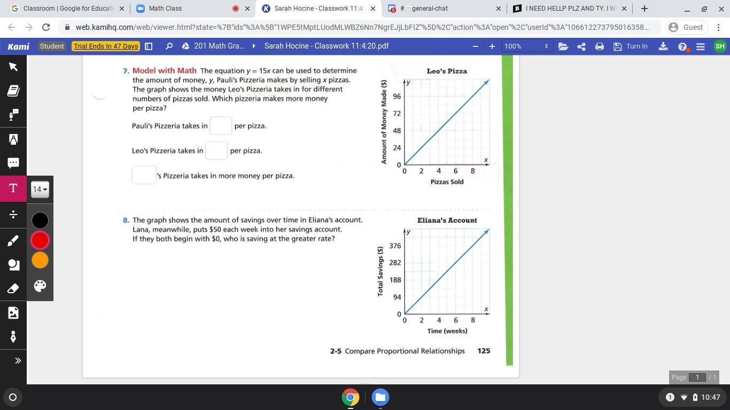This screenshot has height=410, width=730.
Task: Expand the left toolbar with double chevron
Action: (x=18, y=360)
